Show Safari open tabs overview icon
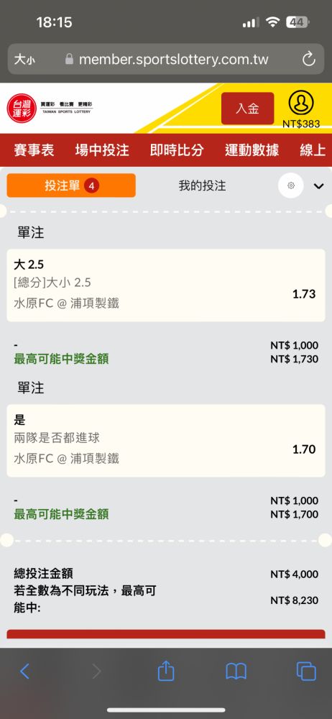 [306, 672]
